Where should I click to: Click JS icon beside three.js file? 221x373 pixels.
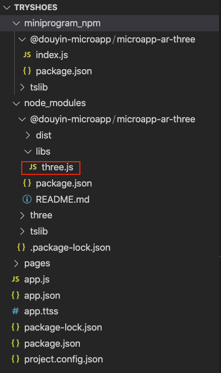[33, 167]
